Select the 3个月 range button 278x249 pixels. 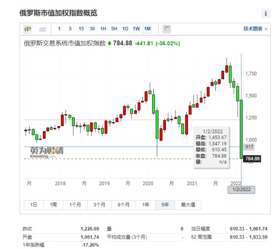click(x=99, y=205)
